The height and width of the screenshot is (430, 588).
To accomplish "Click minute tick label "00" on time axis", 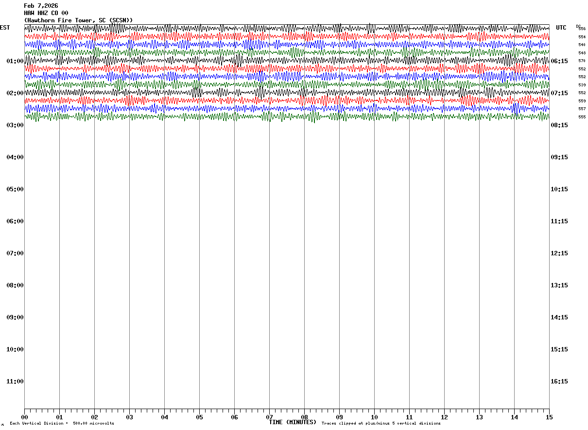I will [24, 417].
